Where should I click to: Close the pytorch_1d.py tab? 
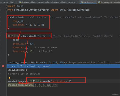point(16,2)
